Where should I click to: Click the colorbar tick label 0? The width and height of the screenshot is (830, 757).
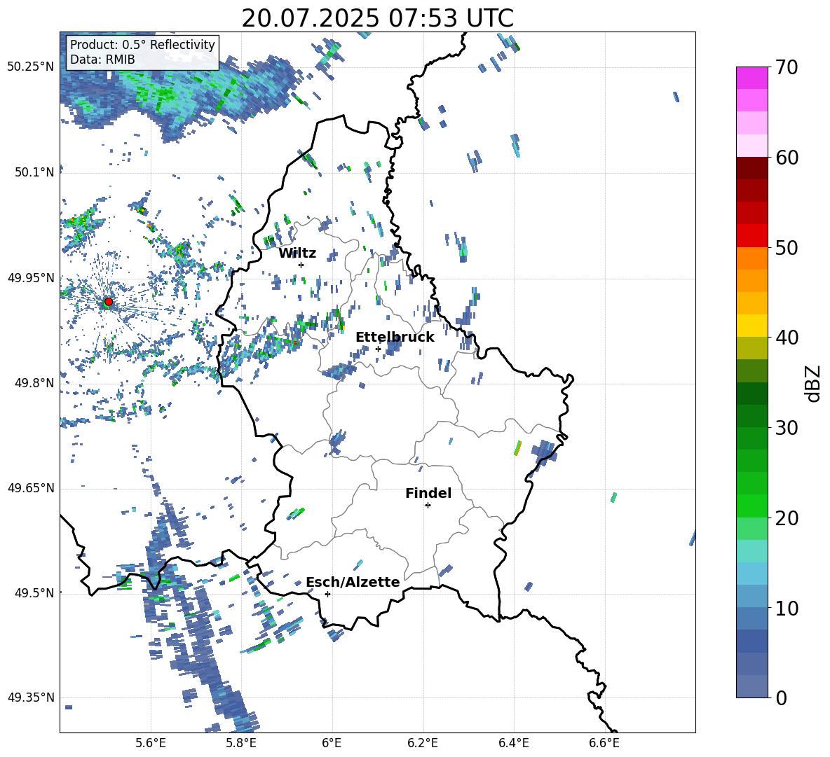point(781,698)
